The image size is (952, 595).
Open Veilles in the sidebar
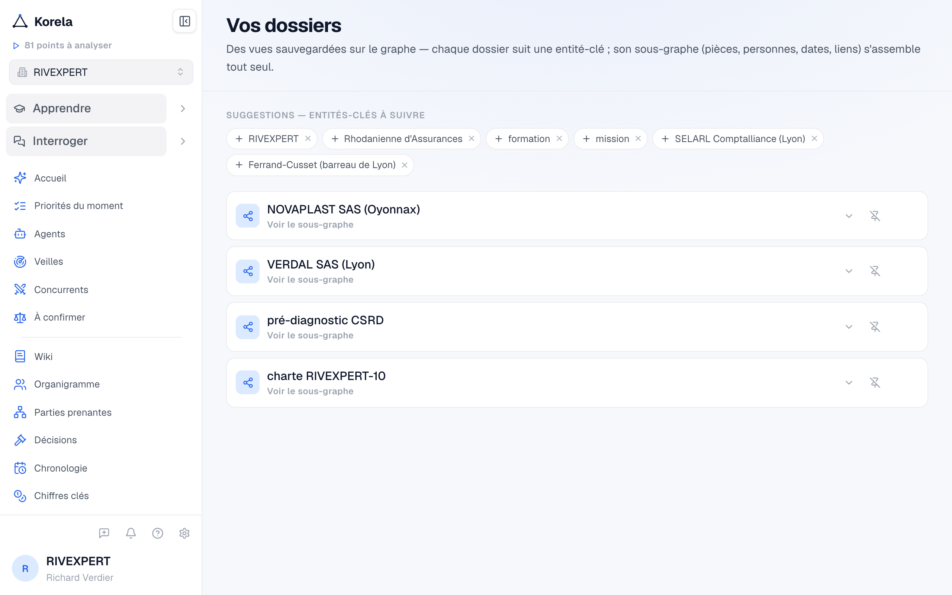[48, 262]
